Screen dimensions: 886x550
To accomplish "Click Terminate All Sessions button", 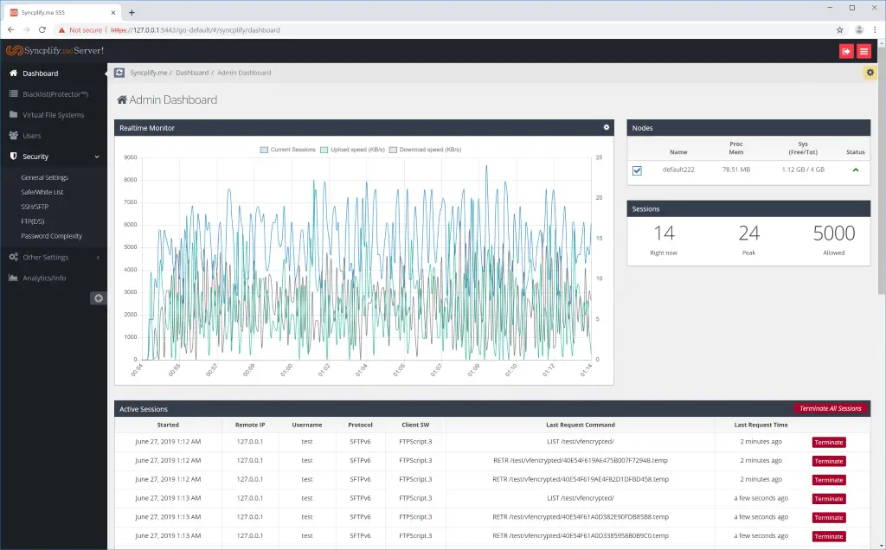I will pyautogui.click(x=830, y=408).
